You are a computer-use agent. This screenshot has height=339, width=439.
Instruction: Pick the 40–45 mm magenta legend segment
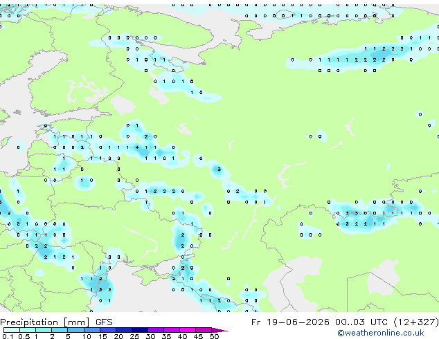point(188,330)
